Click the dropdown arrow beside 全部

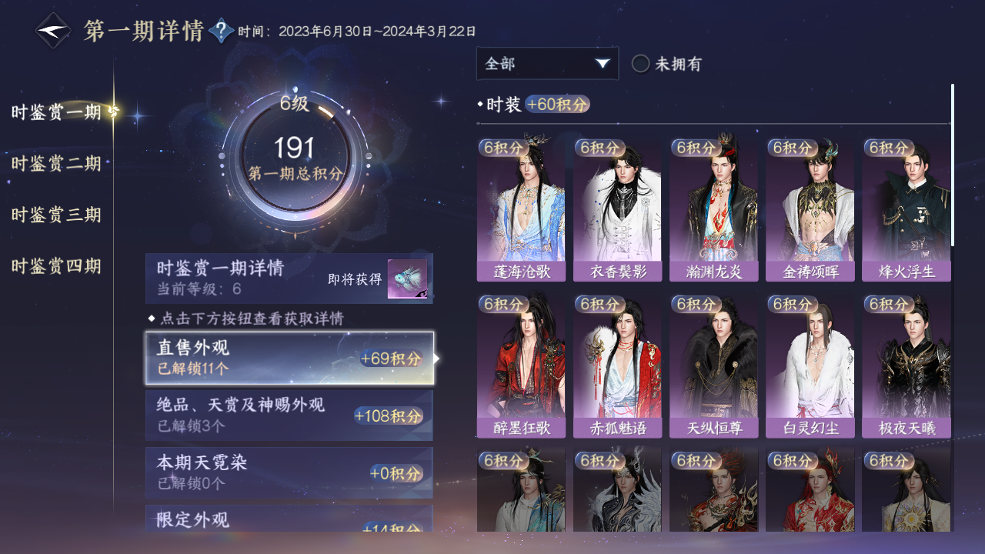tap(603, 64)
